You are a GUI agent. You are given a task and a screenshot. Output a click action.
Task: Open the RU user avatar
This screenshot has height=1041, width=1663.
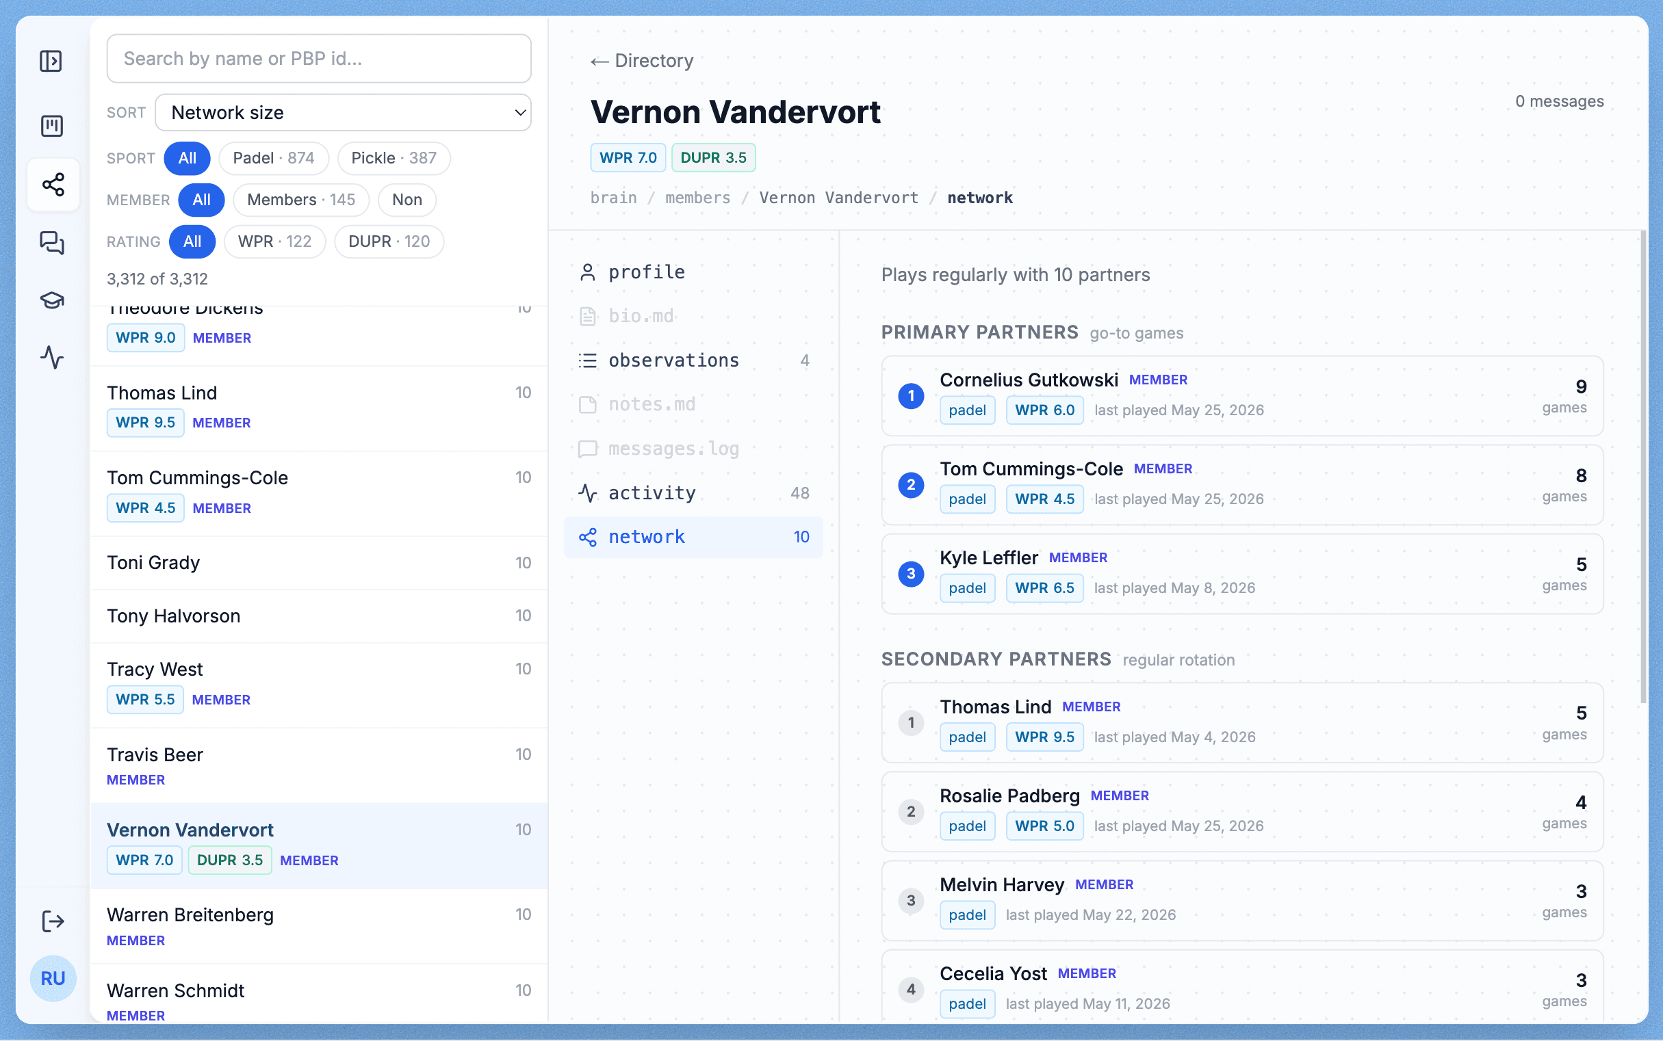53,978
